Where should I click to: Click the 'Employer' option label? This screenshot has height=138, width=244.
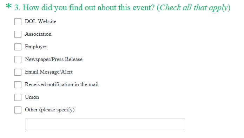36,47
